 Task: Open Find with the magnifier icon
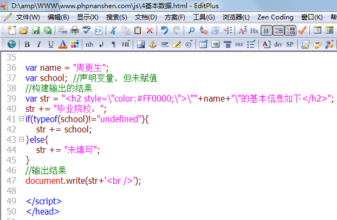point(191,30)
